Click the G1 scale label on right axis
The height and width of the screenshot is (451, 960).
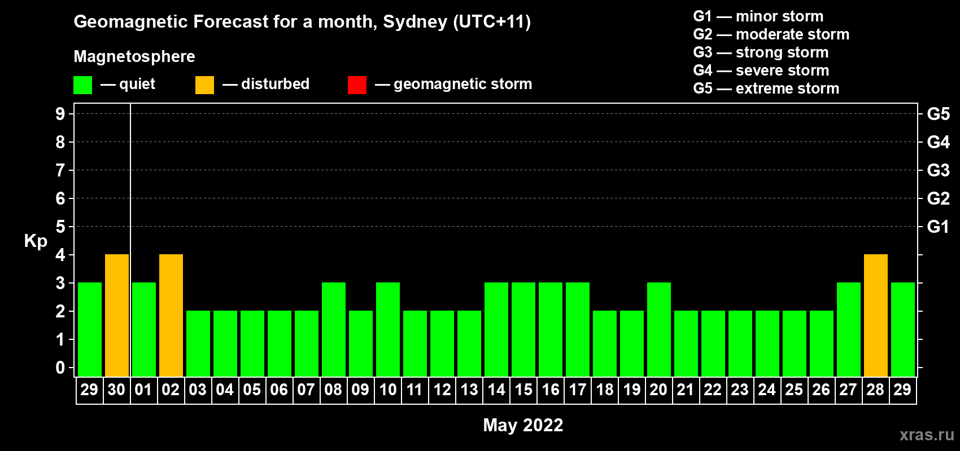939,227
